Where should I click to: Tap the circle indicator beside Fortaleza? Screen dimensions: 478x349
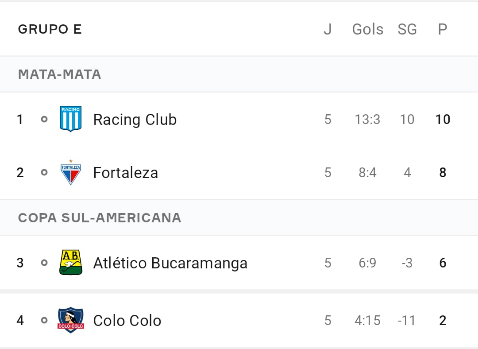pos(44,172)
